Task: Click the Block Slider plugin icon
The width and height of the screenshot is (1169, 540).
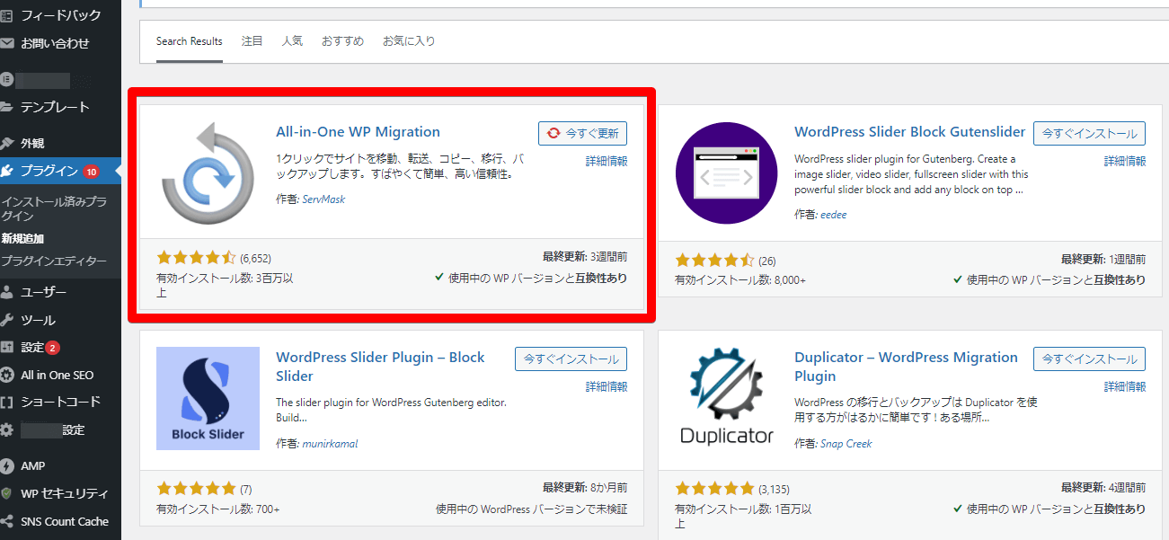Action: (208, 398)
